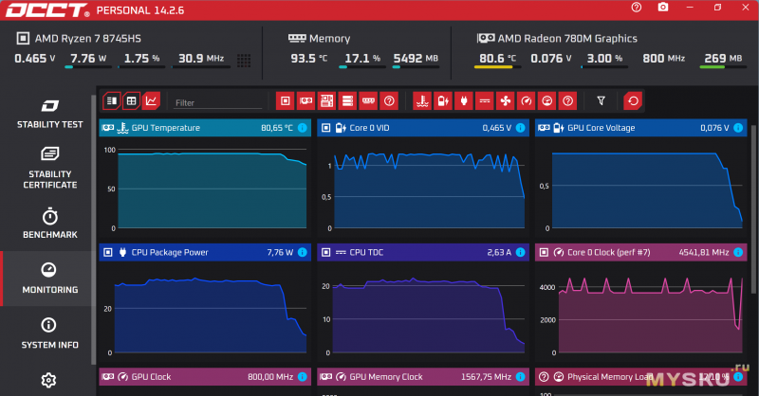Open Core 0 Clock info button
Screen dimensions: 759x396
(738, 252)
